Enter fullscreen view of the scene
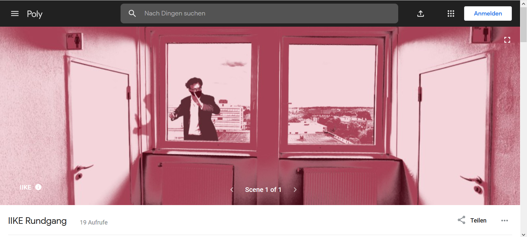The height and width of the screenshot is (237, 527). pyautogui.click(x=507, y=40)
